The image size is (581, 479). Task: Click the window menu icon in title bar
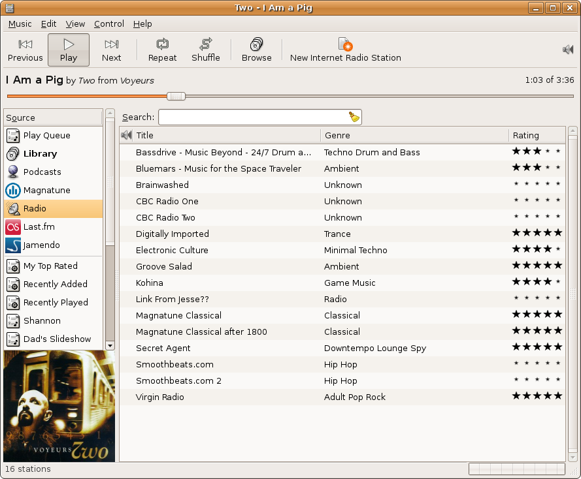click(x=10, y=8)
